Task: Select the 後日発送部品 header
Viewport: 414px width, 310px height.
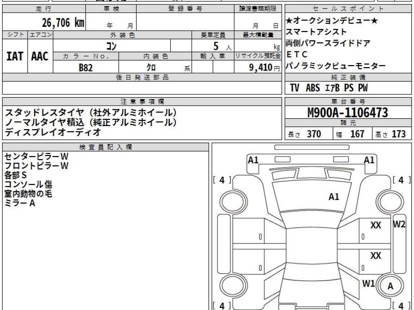Action: click(x=142, y=77)
